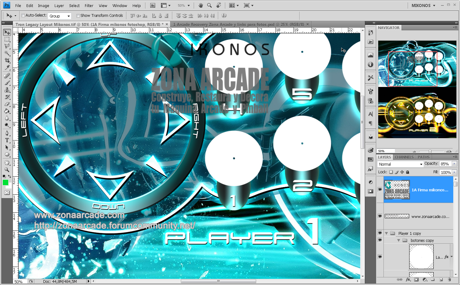This screenshot has width=460, height=285.
Task: Enable Show Transform Controls checkbox
Action: [78, 16]
